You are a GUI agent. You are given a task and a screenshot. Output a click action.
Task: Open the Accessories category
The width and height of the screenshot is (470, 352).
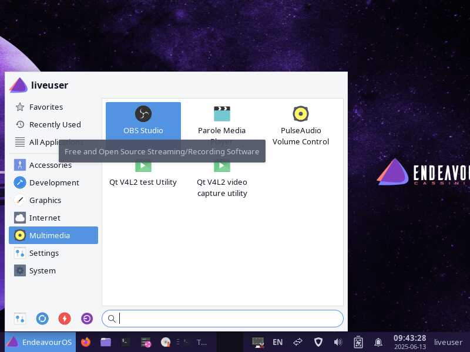click(53, 165)
